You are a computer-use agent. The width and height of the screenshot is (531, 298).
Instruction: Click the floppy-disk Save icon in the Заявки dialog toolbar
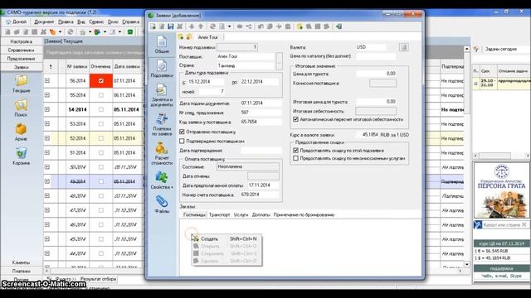tap(171, 26)
